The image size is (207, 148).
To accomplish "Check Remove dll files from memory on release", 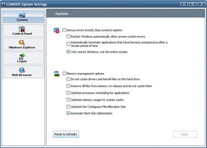I will pos(68,86).
